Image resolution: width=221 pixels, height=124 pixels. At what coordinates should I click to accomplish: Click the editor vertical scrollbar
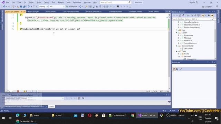coord(169,48)
